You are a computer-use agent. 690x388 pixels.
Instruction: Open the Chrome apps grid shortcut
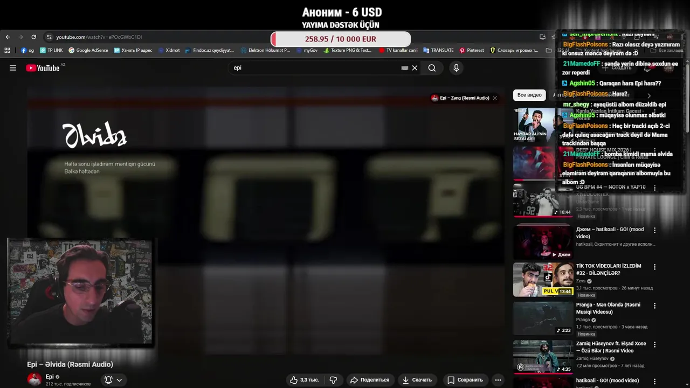(x=7, y=50)
